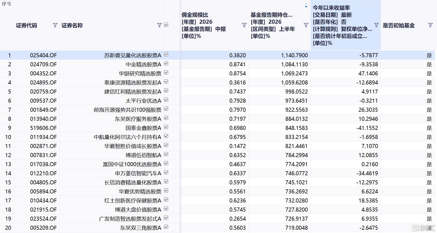Click fund name 博道伍佰智航A
The image size is (437, 233).
tap(143, 155)
